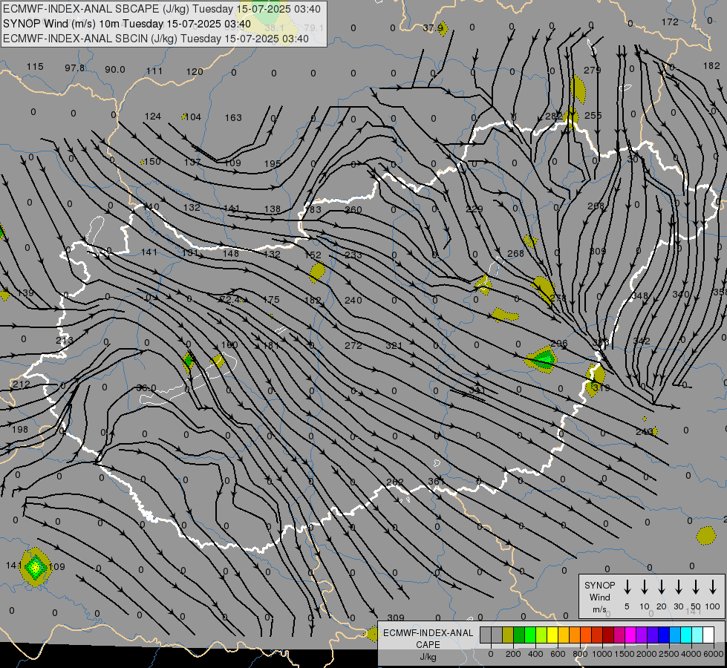Click the map value 255
The height and width of the screenshot is (668, 727).
pos(593,116)
